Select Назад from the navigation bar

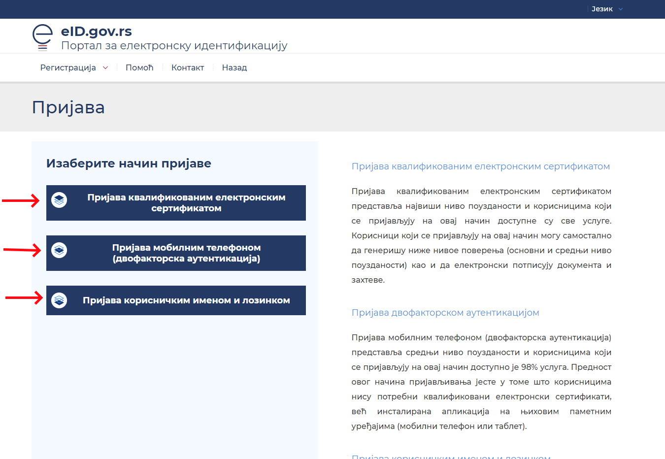[x=234, y=67]
